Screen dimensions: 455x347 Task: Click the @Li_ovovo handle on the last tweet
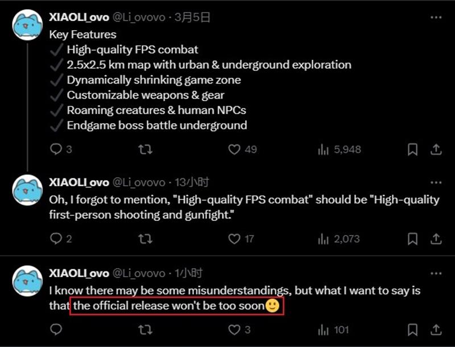coord(139,273)
